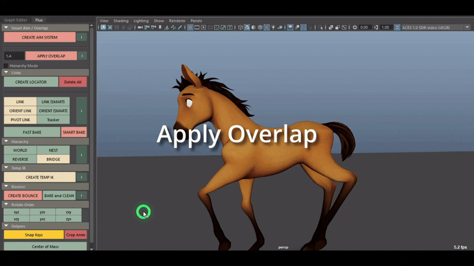Viewport: 474px width, 266px height.
Task: Collapse the Helpers section
Action: point(6,226)
